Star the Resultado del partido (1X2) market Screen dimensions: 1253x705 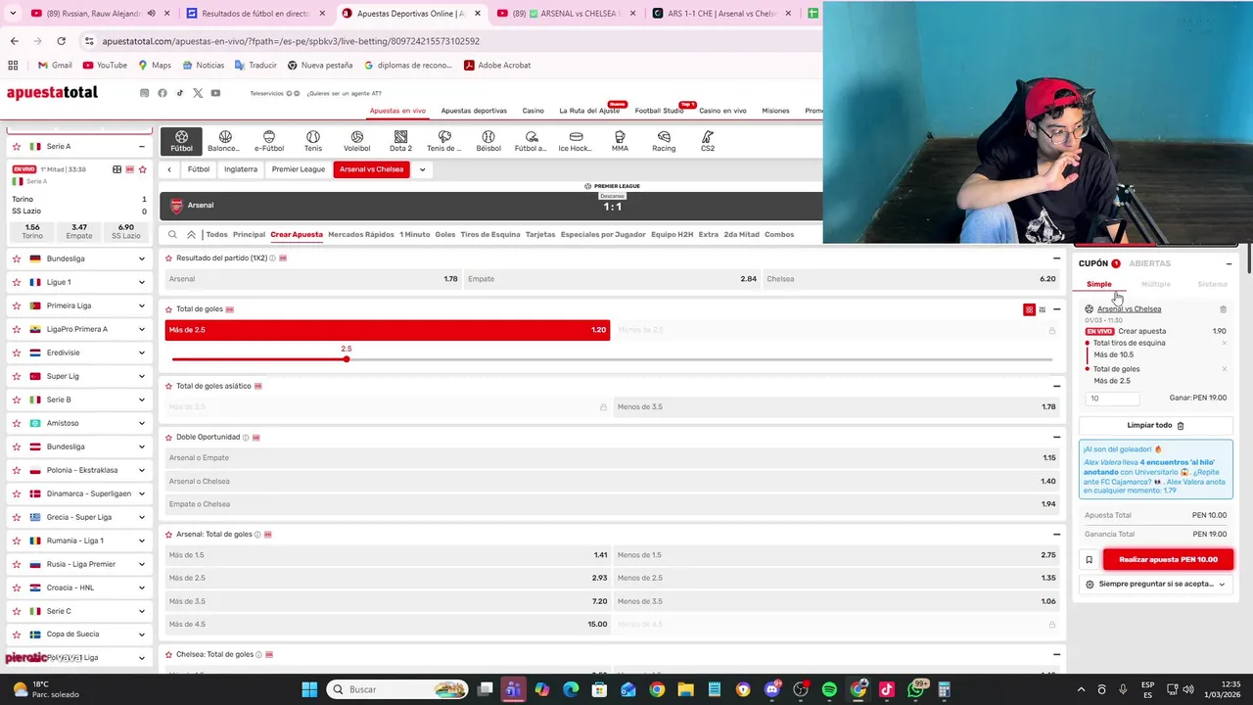point(168,258)
